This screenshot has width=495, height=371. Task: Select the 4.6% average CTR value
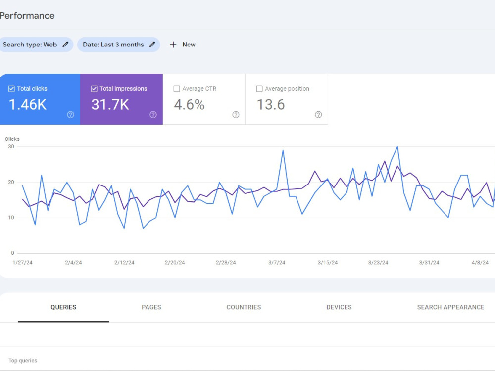(190, 105)
